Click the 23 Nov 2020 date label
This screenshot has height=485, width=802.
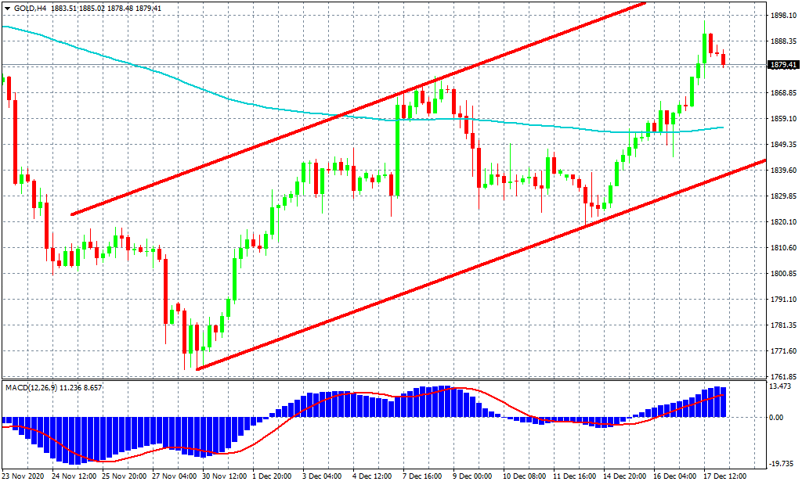pos(23,476)
